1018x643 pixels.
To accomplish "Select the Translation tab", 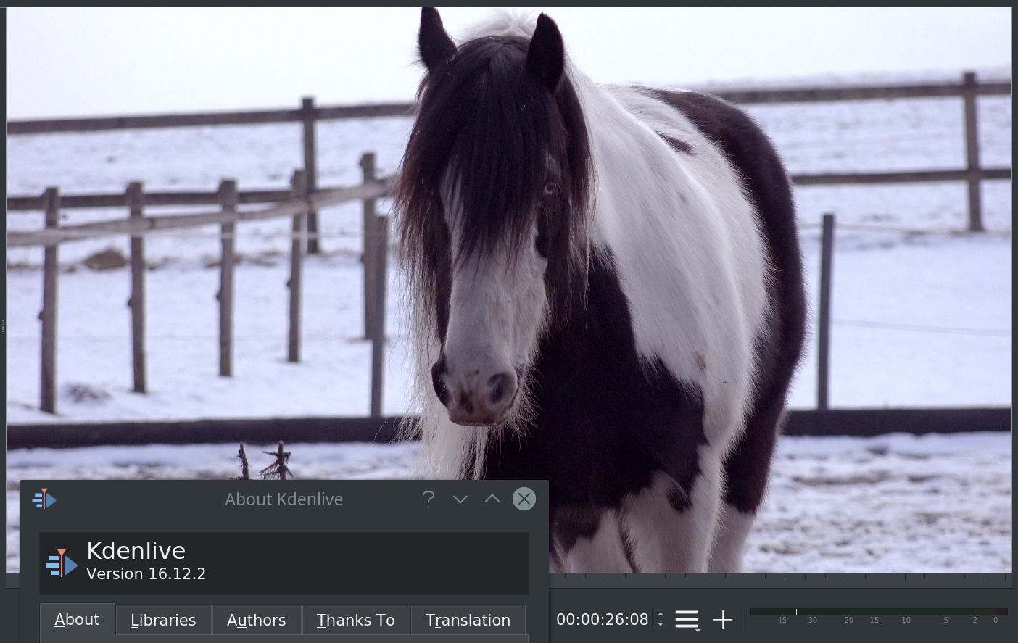I will (x=468, y=620).
